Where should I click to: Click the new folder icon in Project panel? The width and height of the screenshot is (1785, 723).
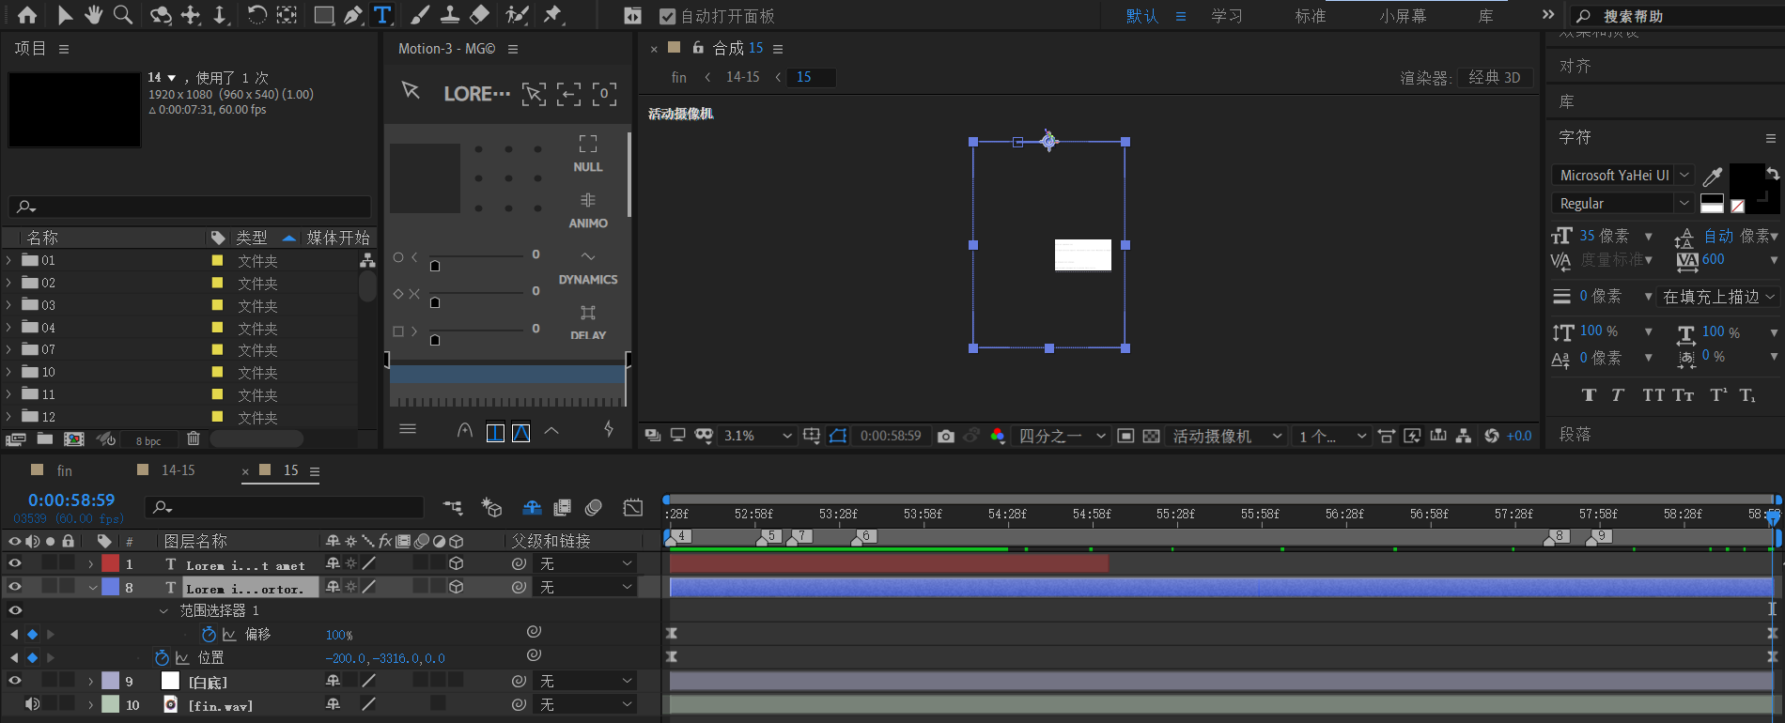pyautogui.click(x=45, y=438)
